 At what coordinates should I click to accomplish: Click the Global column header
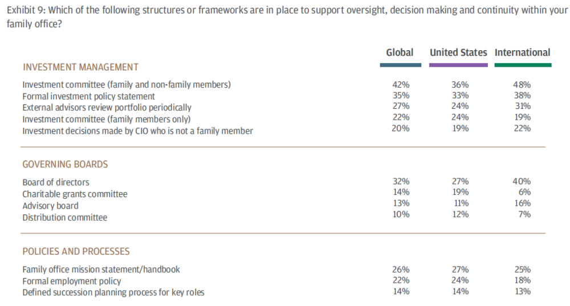pos(400,52)
